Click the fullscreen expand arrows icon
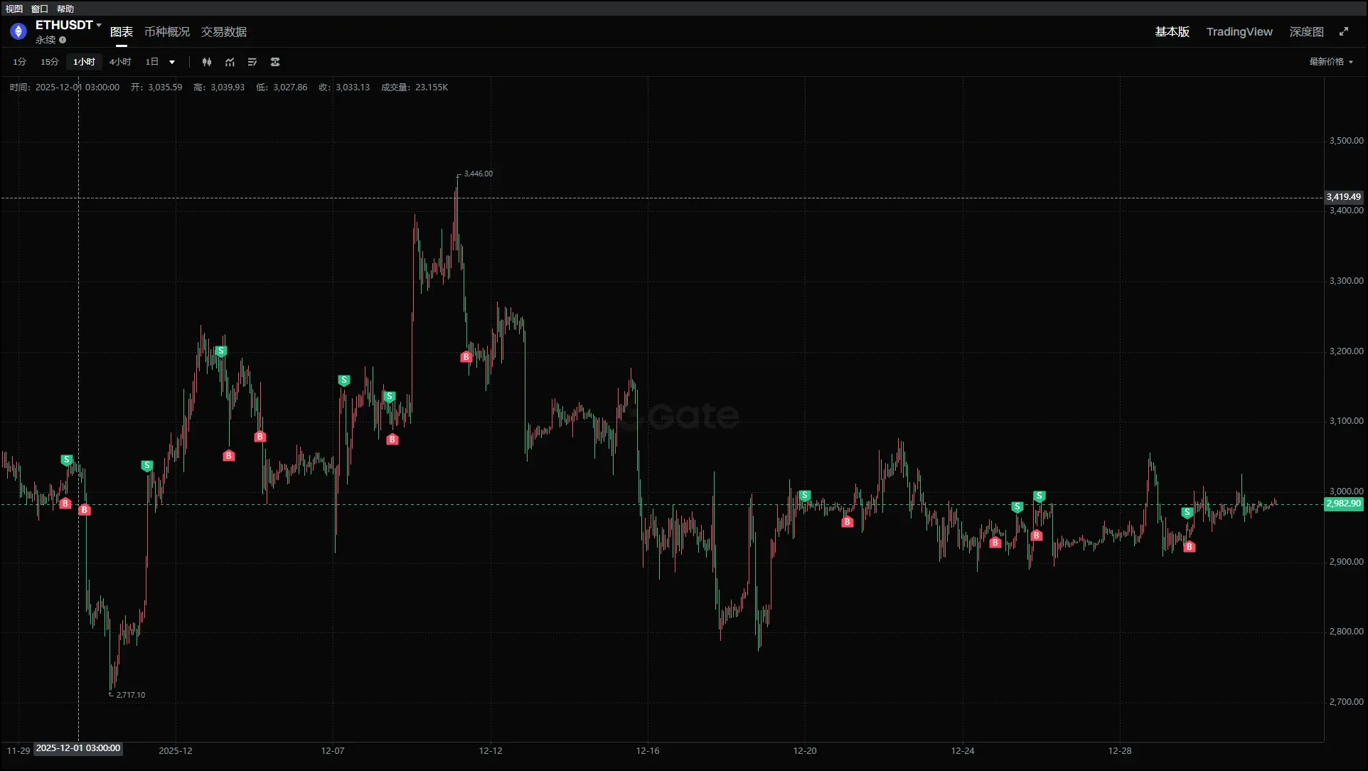Screen dimensions: 1368x771 [1343, 31]
